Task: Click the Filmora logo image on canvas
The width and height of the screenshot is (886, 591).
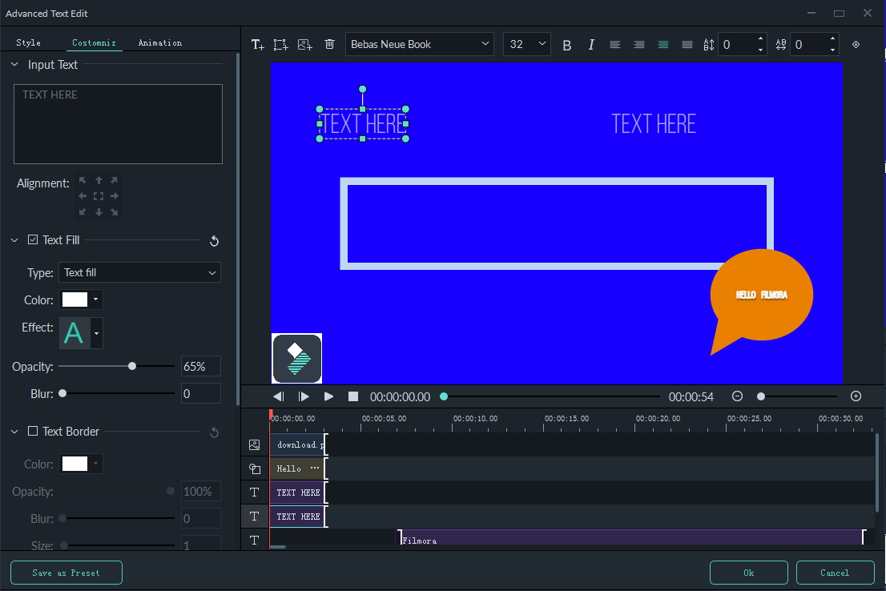Action: [x=297, y=358]
